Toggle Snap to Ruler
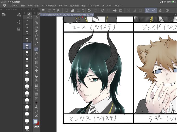The height and width of the screenshot is (132, 177). [148, 10]
